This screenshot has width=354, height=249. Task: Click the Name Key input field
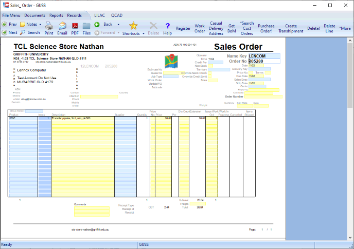[x=264, y=56]
